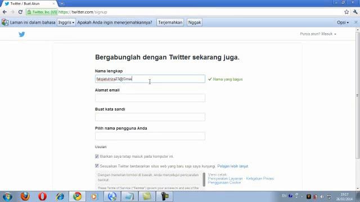The image size is (360, 202).
Task: Click the Twitter bird logo
Action: (22, 34)
